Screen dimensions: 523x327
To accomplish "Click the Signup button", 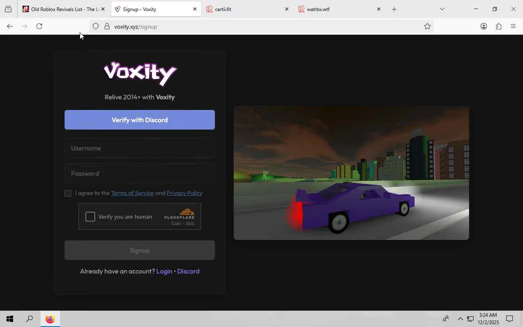I will (x=140, y=250).
